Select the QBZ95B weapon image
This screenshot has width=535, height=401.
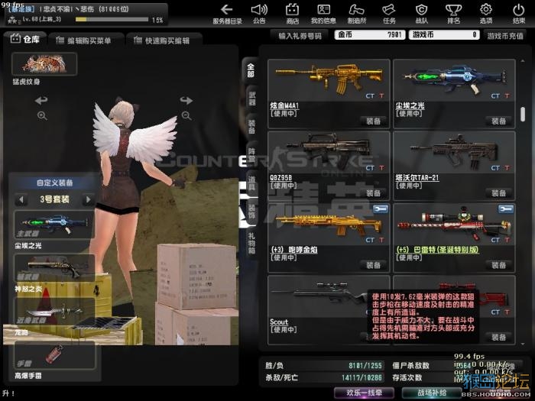tap(329, 150)
